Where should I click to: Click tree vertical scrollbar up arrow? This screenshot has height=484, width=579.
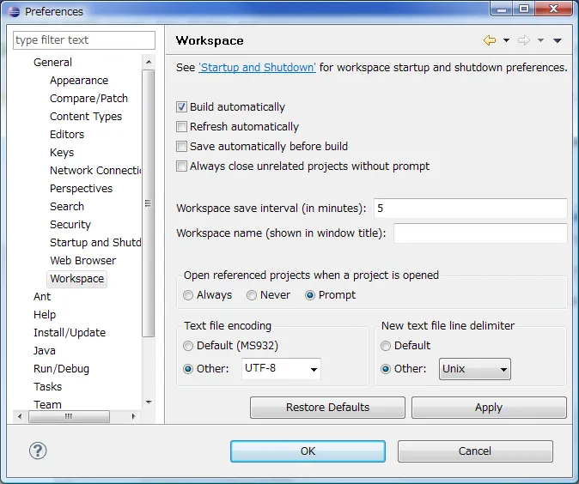[x=149, y=62]
